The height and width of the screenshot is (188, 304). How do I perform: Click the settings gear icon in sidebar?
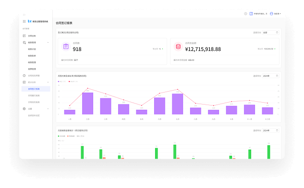pyautogui.click(x=24, y=109)
